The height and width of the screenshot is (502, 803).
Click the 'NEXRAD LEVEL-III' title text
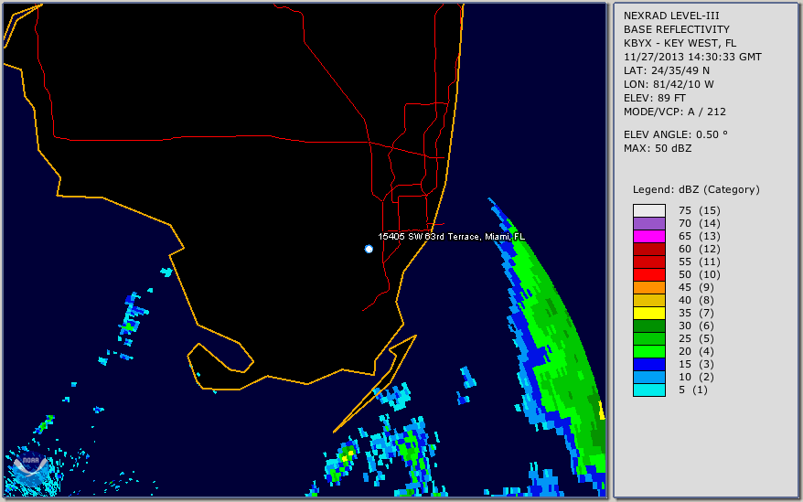click(x=671, y=16)
